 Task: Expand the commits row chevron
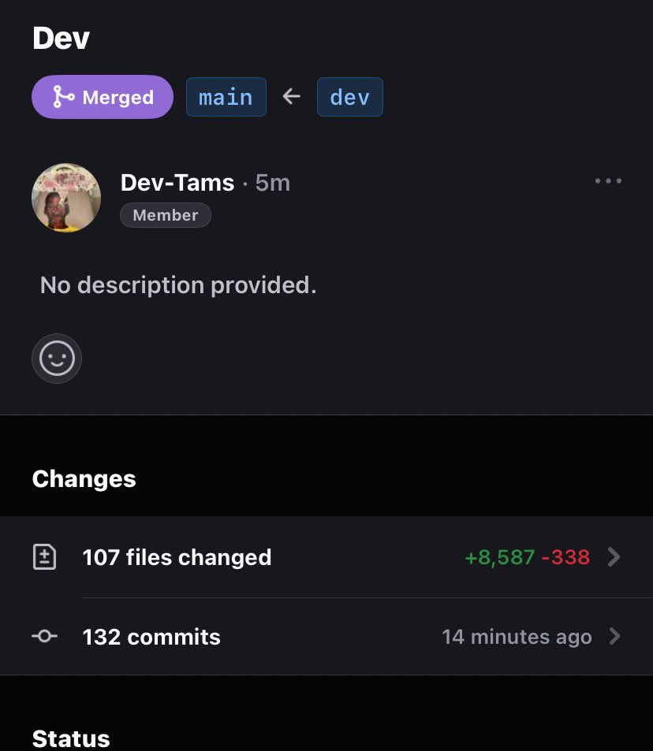tap(614, 637)
